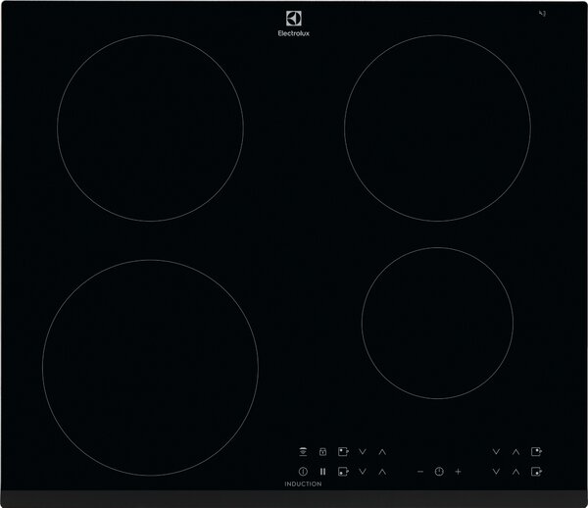Click the Electrolux logo emblem
The height and width of the screenshot is (508, 588).
[x=294, y=19]
